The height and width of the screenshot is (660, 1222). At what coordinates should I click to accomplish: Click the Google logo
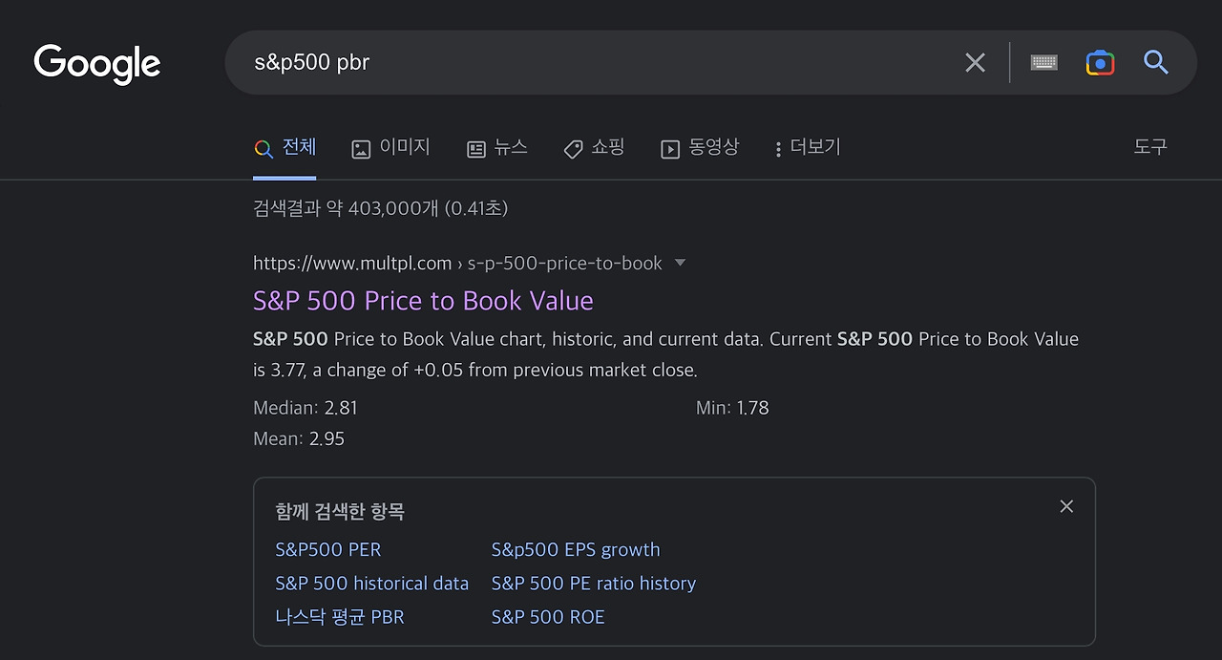(97, 64)
